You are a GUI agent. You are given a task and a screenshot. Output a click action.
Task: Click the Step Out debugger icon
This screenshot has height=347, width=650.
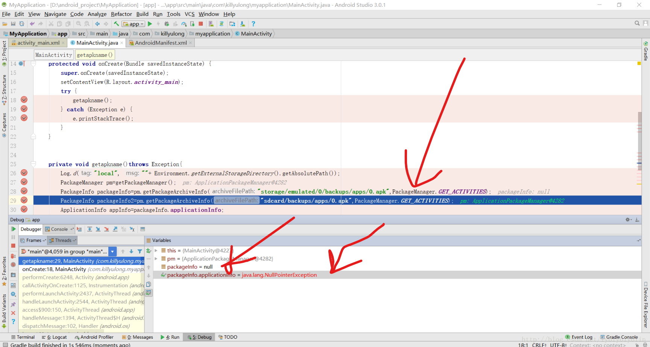[115, 229]
